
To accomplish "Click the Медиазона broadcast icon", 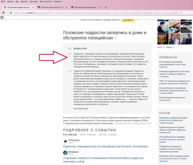I will (70, 48).
